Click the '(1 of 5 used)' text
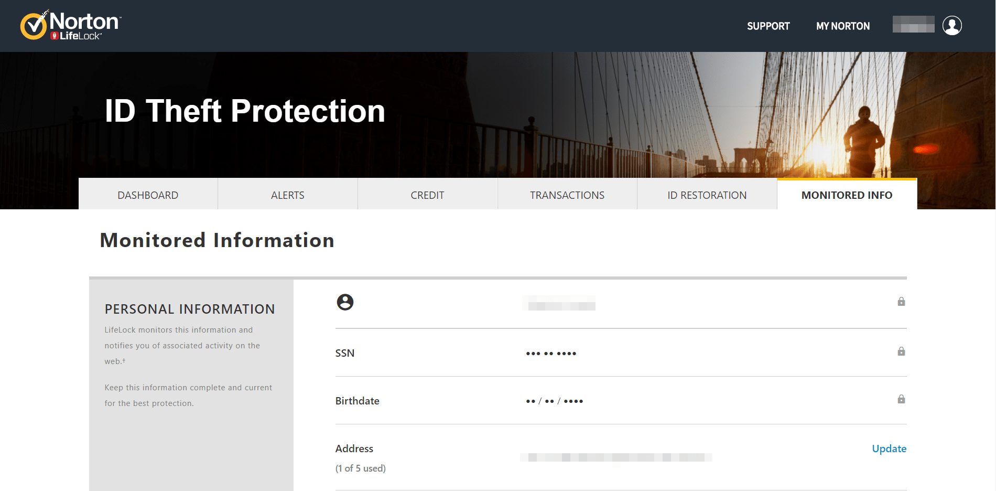The image size is (996, 491). click(361, 468)
